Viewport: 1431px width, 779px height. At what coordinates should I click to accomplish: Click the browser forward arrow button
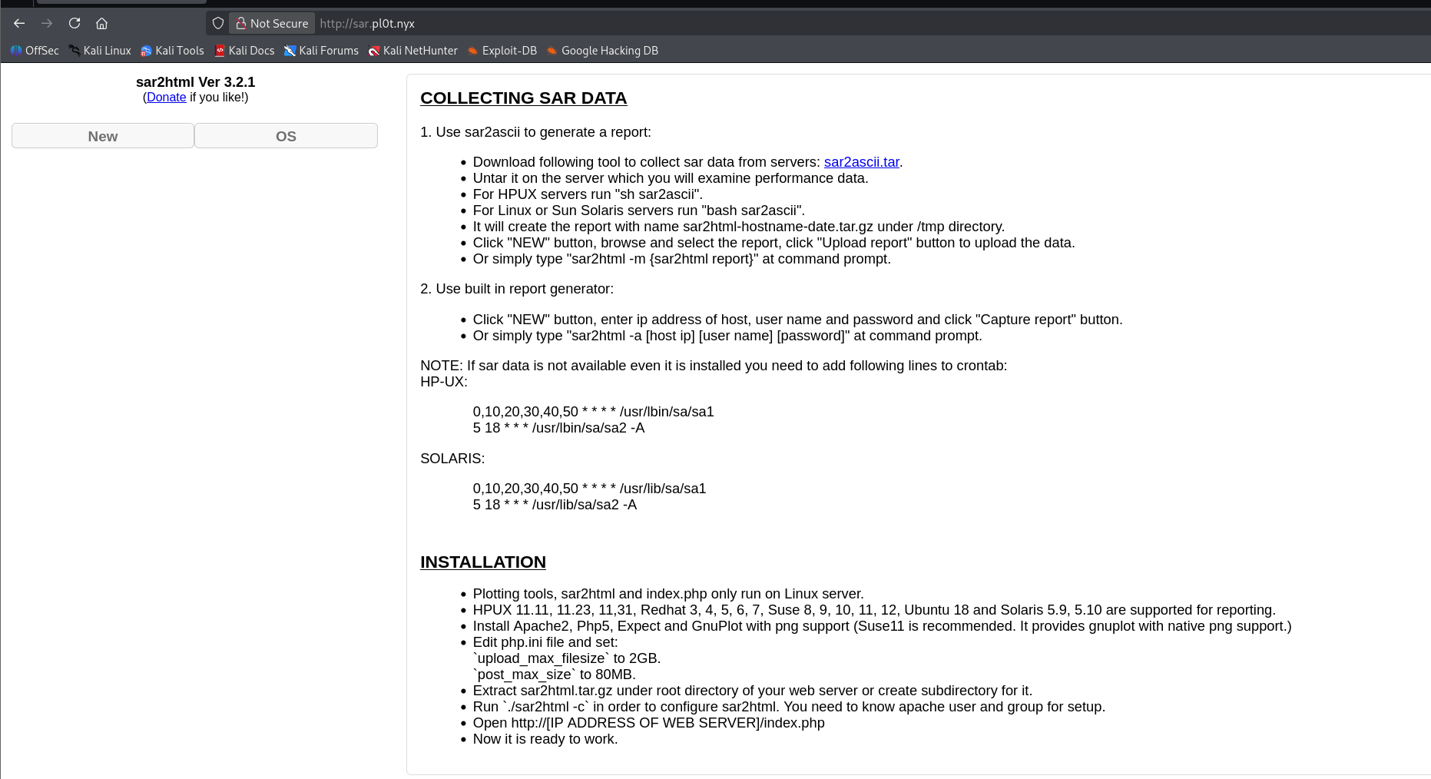click(x=47, y=23)
